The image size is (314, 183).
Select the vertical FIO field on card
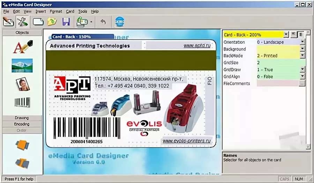(x=210, y=105)
